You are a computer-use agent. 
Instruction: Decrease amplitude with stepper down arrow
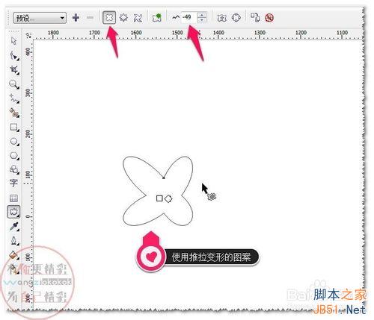click(x=202, y=20)
